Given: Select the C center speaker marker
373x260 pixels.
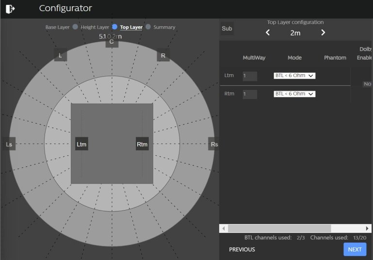Looking at the screenshot, I should click(x=112, y=42).
